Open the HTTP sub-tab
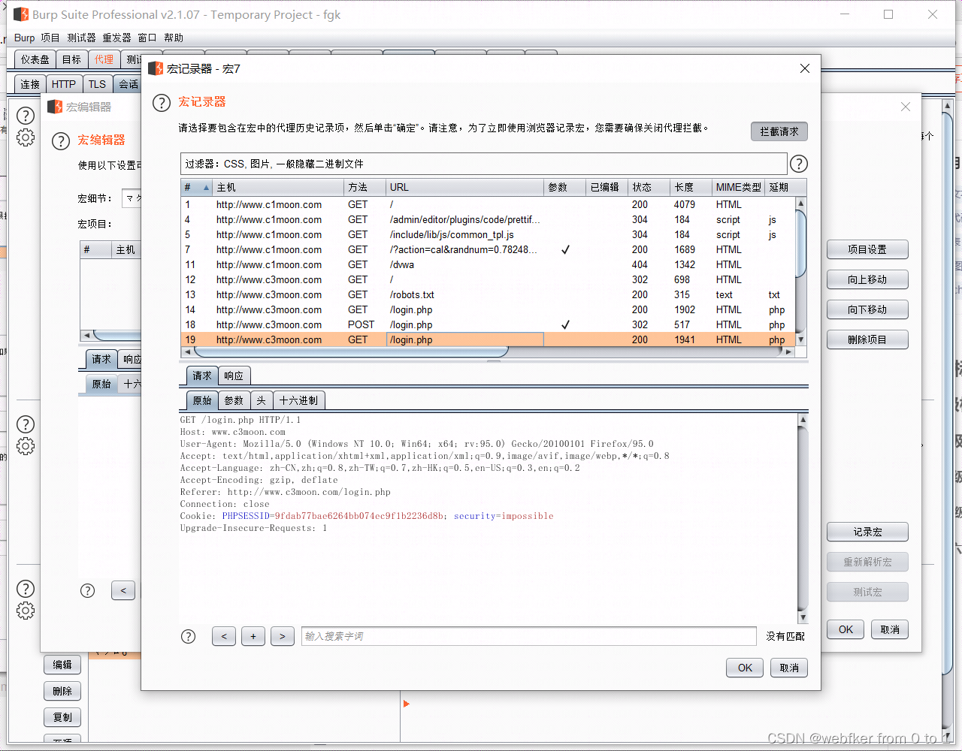The image size is (962, 751). [63, 84]
